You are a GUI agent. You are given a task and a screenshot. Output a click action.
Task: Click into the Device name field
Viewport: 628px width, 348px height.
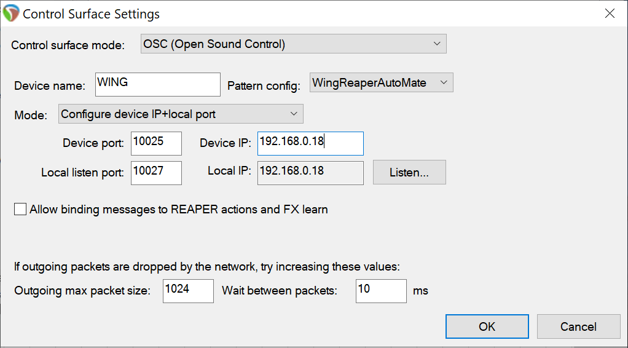(x=158, y=84)
